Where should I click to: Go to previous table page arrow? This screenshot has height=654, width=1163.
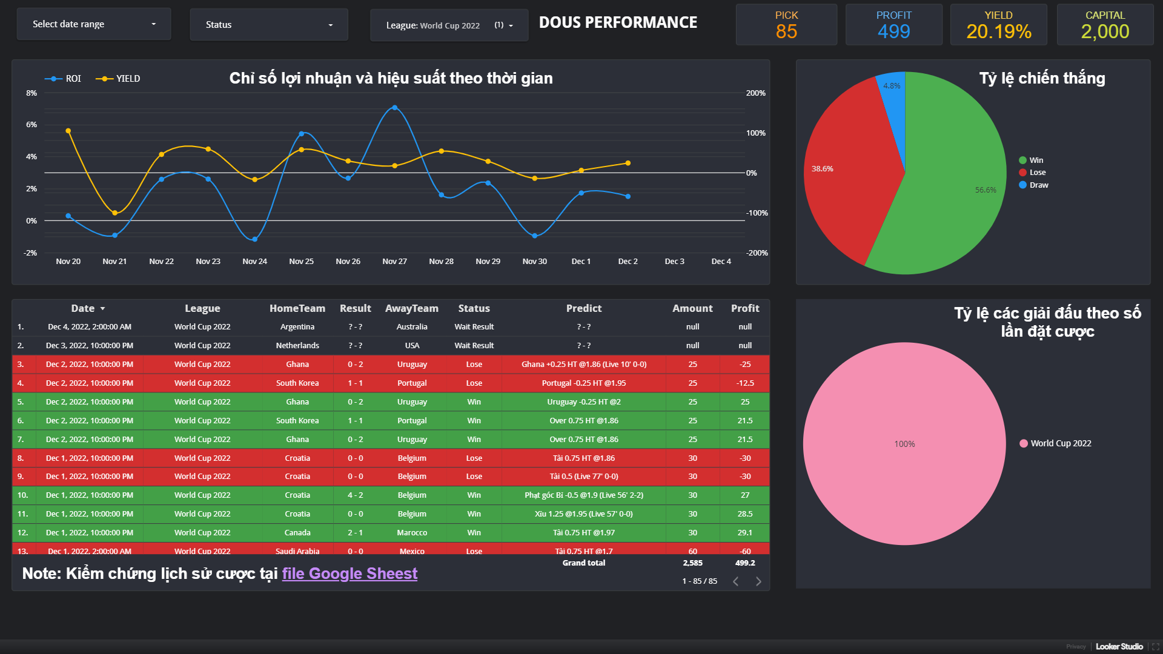[x=735, y=581]
